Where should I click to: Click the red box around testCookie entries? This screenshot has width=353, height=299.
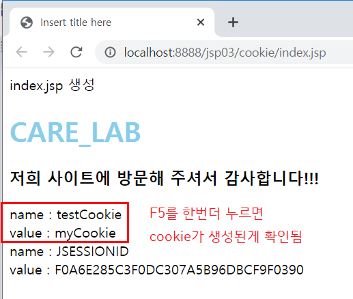pyautogui.click(x=65, y=222)
